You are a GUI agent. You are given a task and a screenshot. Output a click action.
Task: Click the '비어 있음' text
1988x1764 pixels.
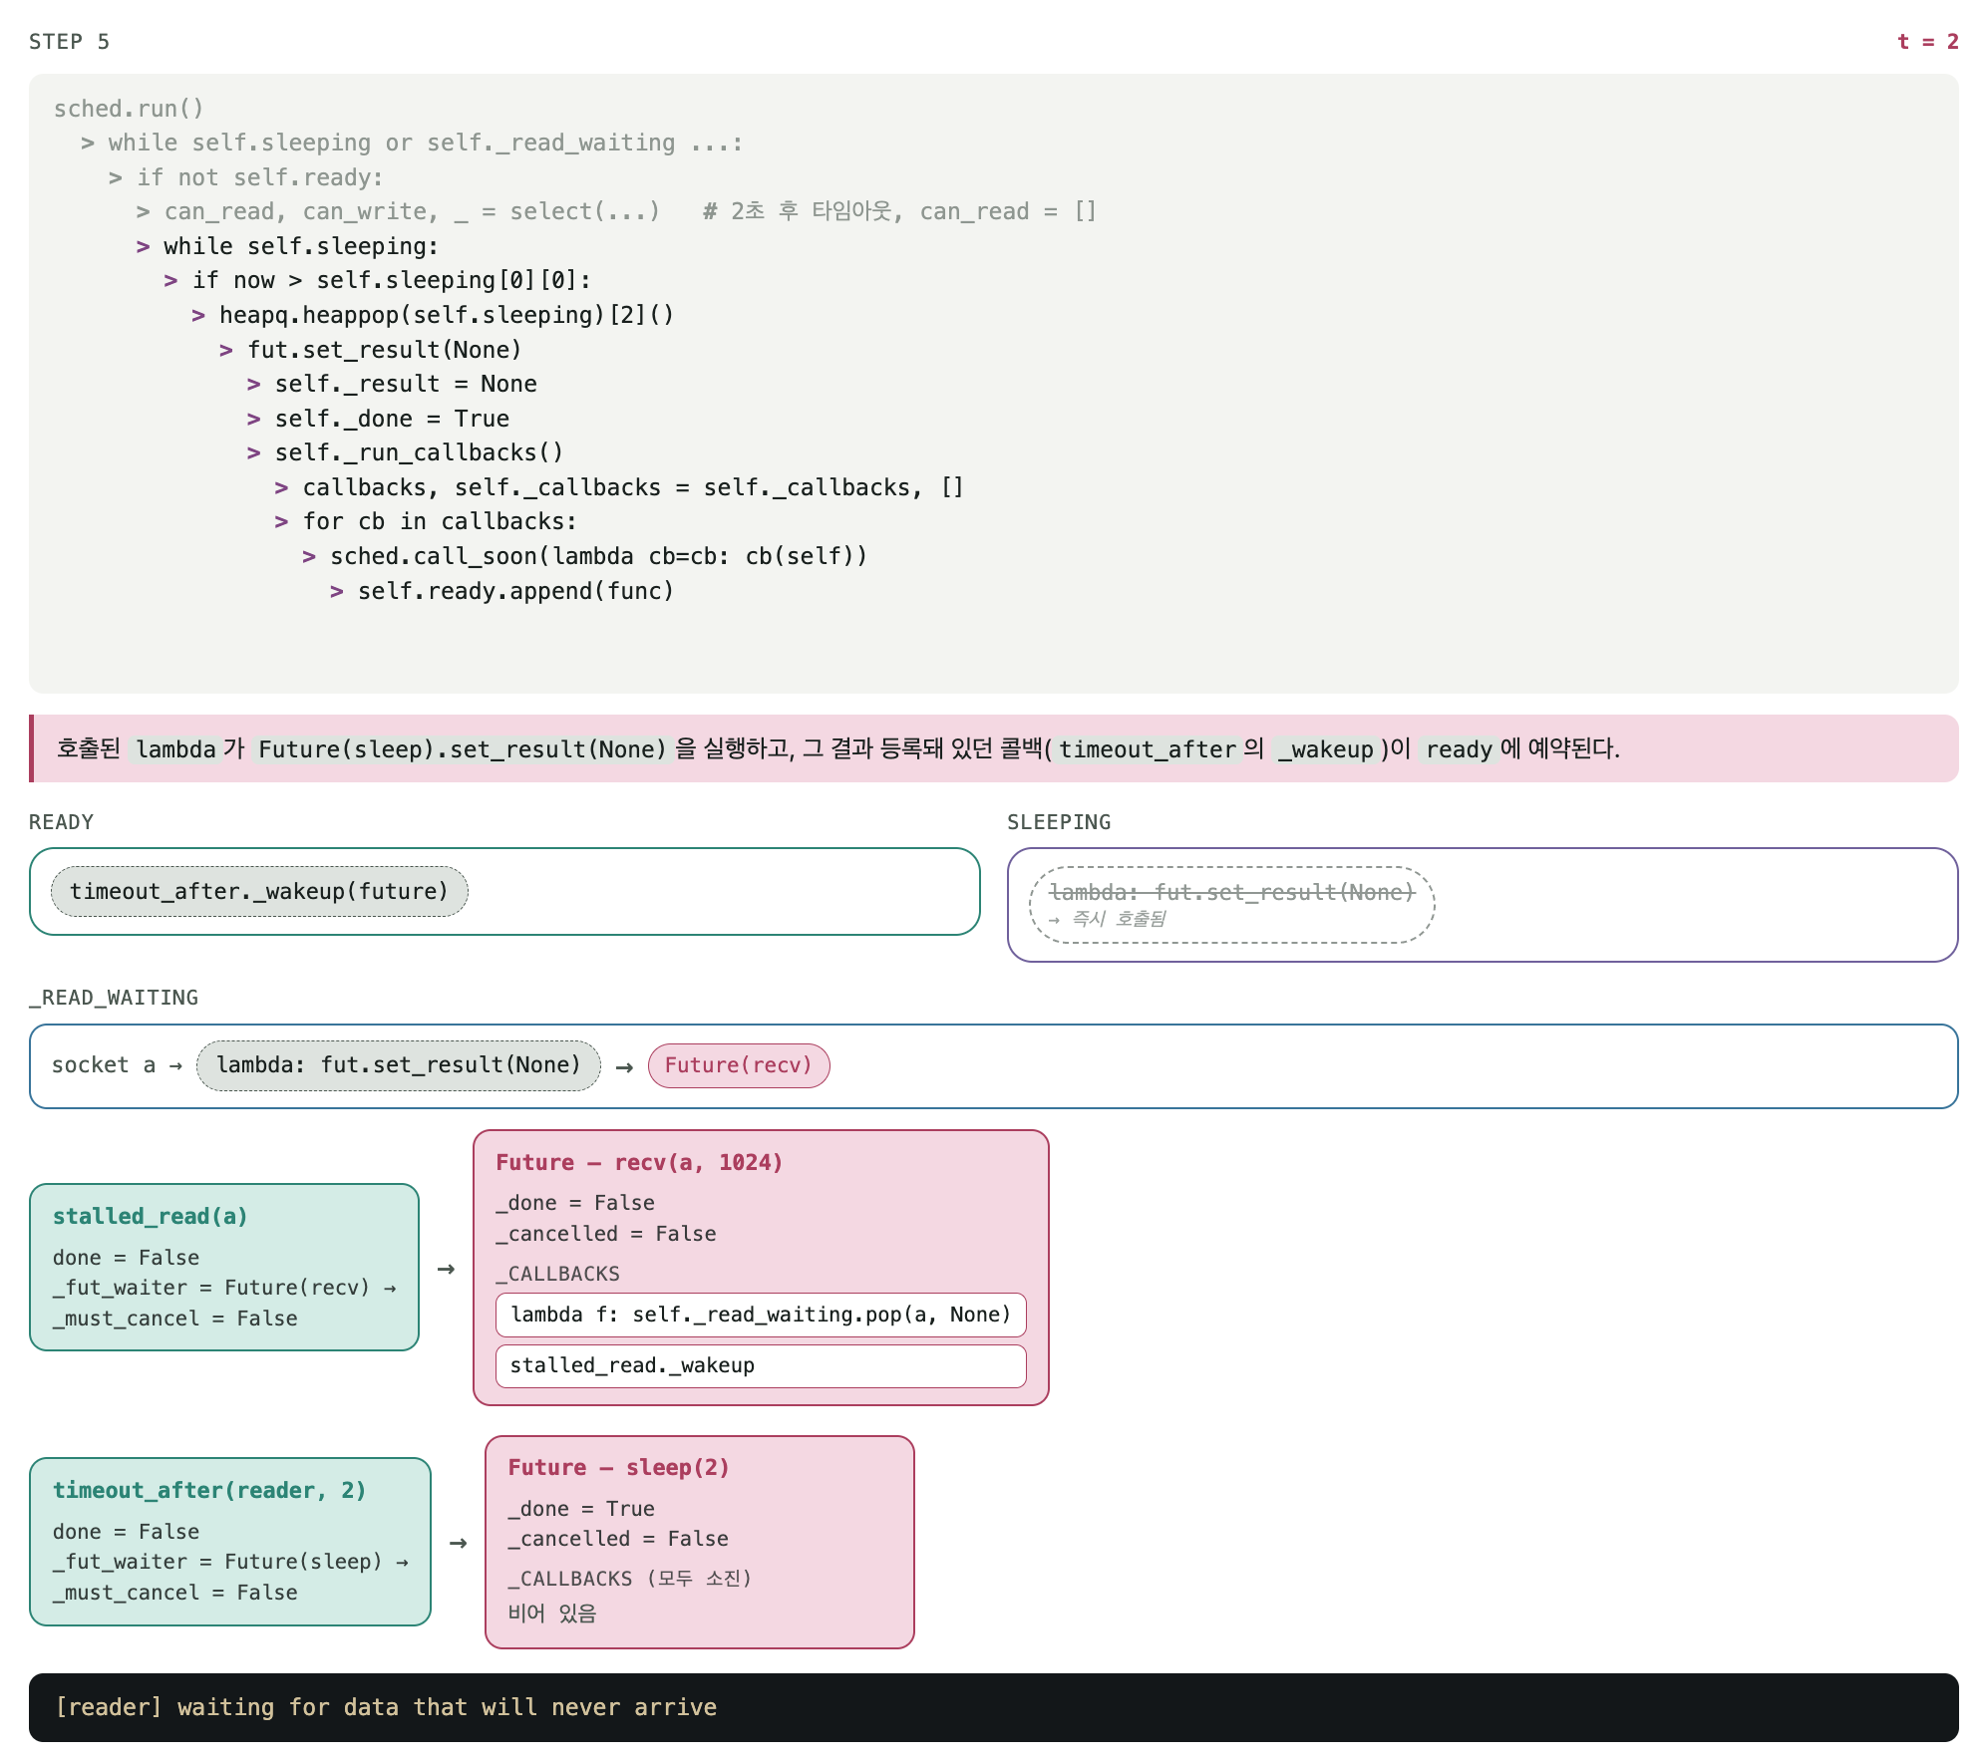coord(552,1614)
